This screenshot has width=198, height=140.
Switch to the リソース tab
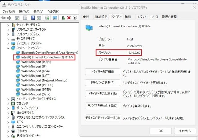(x=154, y=17)
